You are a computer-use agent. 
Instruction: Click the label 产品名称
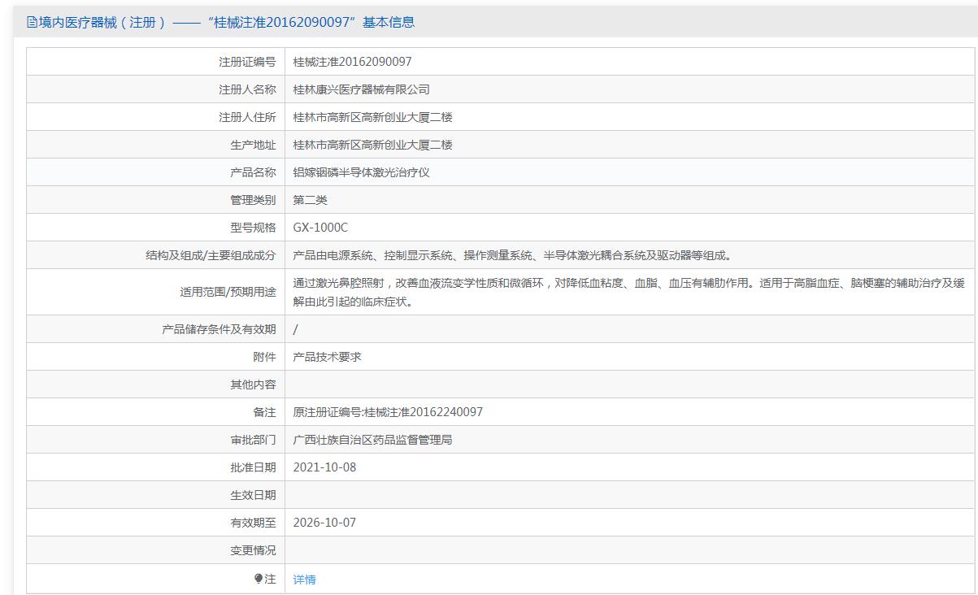pos(253,172)
